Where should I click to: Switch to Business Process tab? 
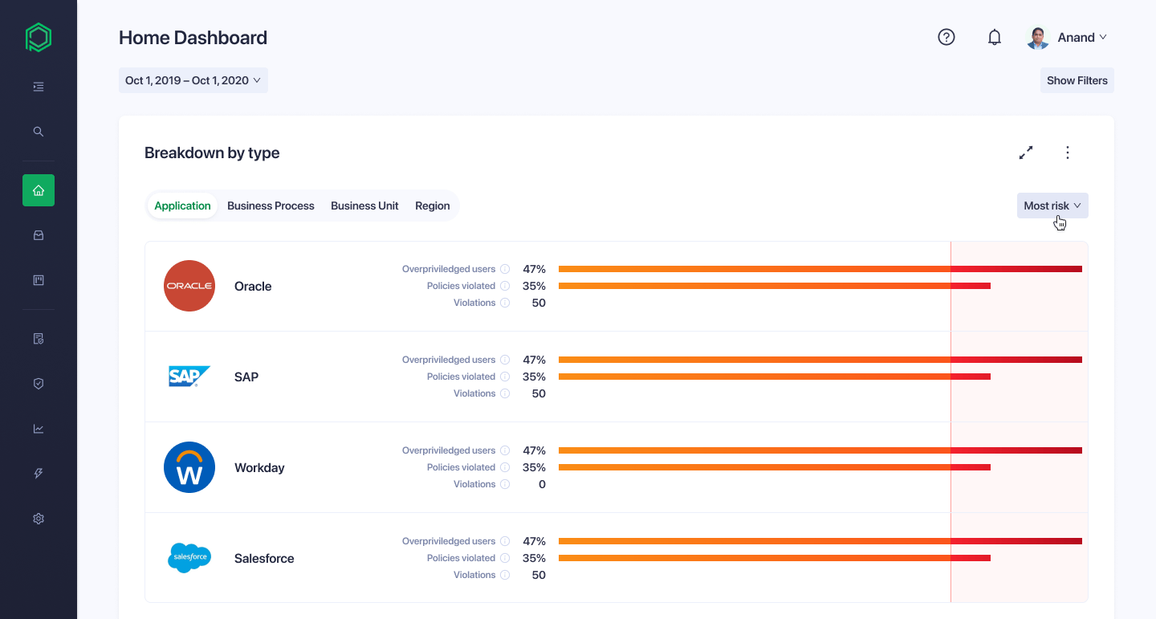point(271,206)
